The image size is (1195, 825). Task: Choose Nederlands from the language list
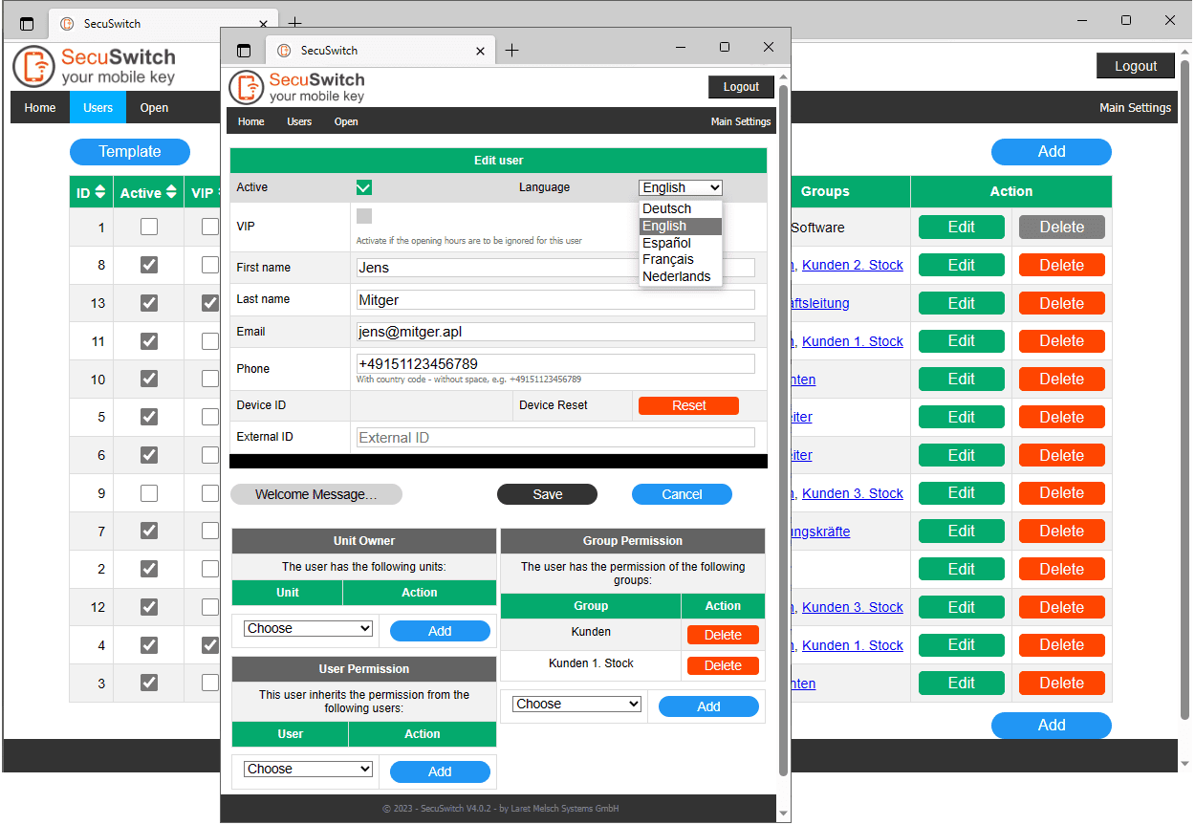pyautogui.click(x=681, y=276)
